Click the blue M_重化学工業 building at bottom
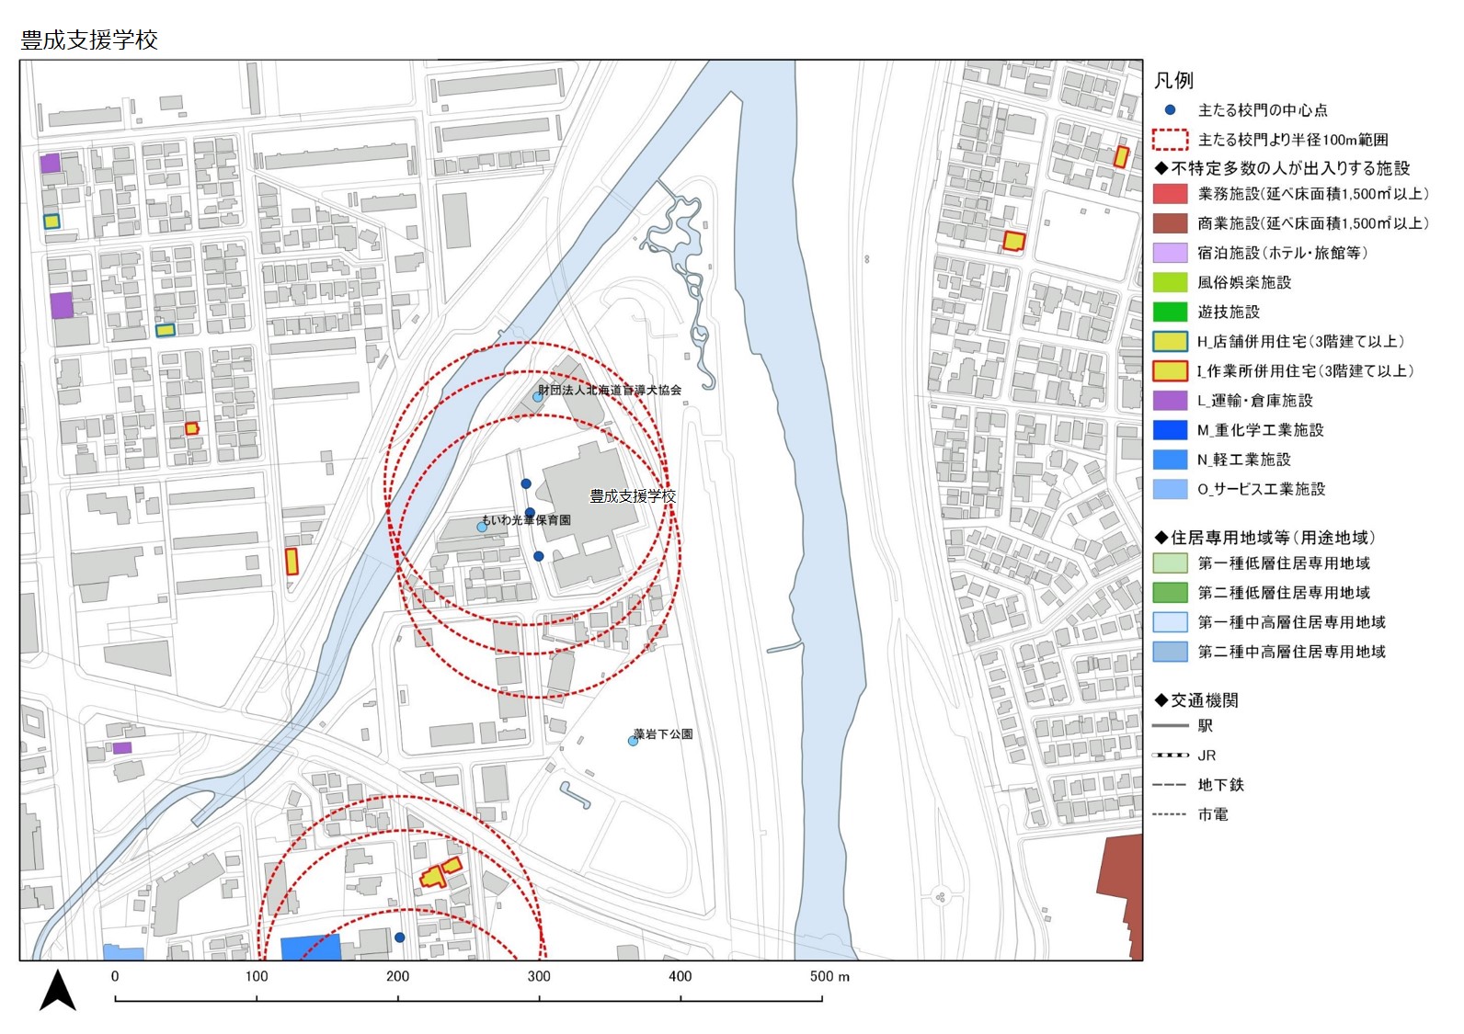 pos(310,948)
